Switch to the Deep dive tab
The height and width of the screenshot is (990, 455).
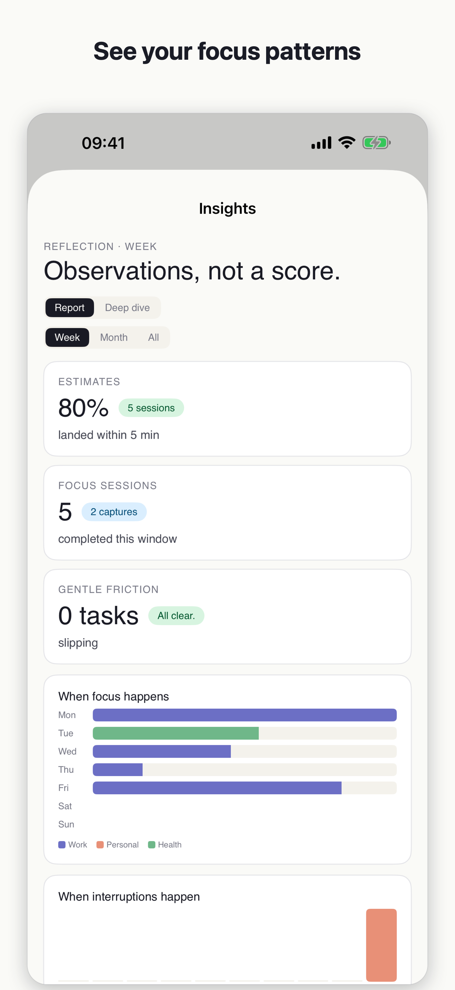click(128, 308)
